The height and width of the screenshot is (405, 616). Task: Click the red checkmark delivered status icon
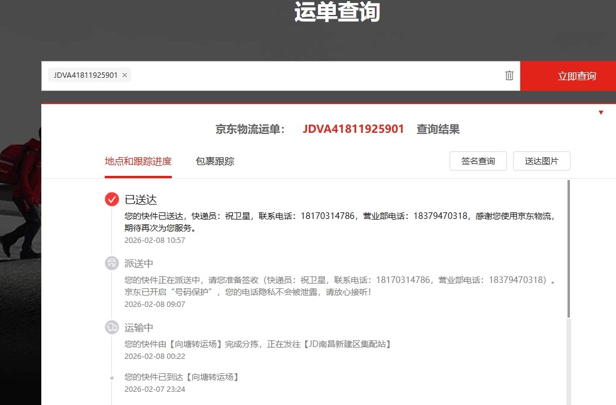[x=112, y=199]
